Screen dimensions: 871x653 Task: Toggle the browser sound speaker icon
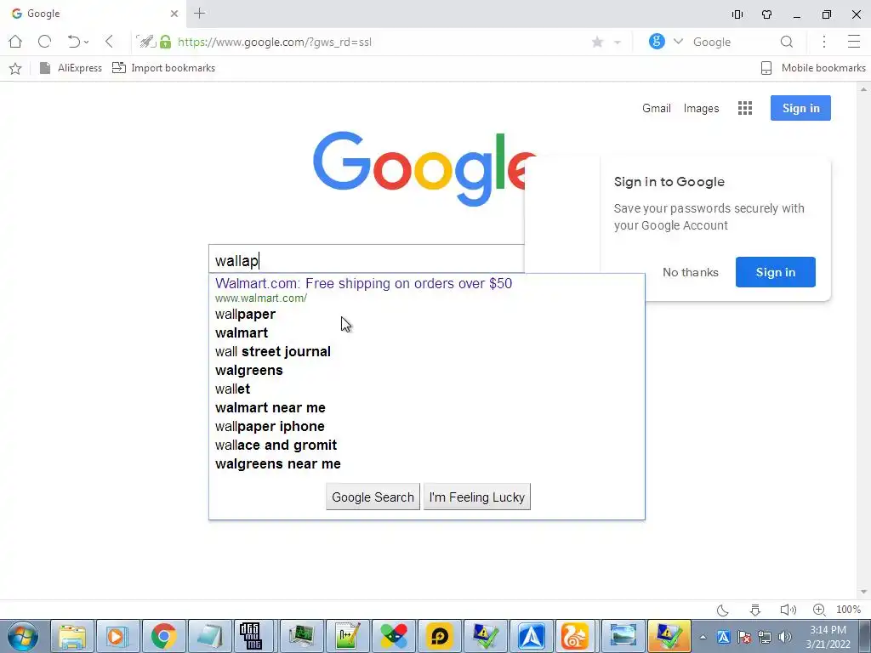tap(788, 610)
